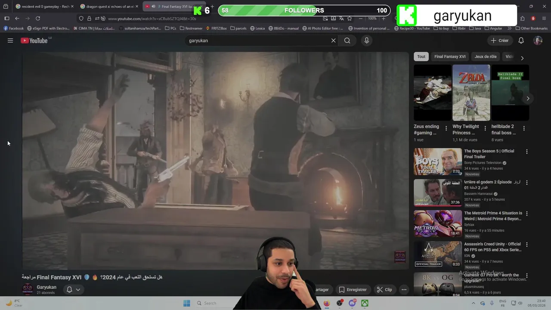The height and width of the screenshot is (310, 551).
Task: Select the Tout filter chip
Action: pos(421,56)
